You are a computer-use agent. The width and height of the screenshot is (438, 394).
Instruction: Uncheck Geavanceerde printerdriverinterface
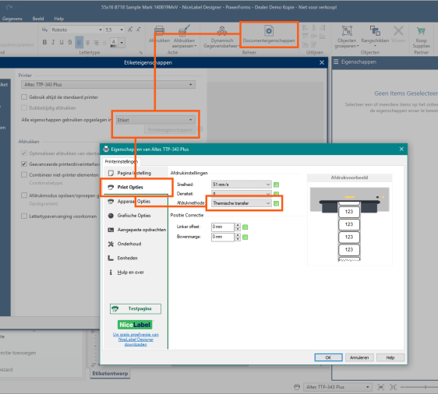pyautogui.click(x=24, y=164)
